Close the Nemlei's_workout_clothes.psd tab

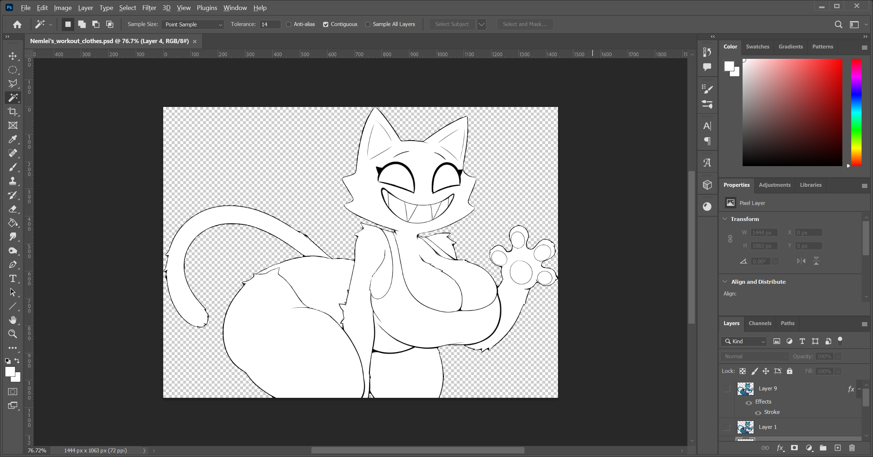coord(195,41)
